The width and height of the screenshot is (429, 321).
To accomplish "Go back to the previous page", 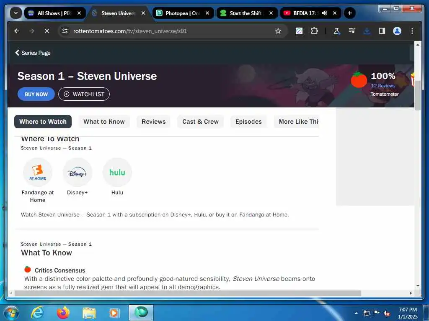I will (x=17, y=31).
